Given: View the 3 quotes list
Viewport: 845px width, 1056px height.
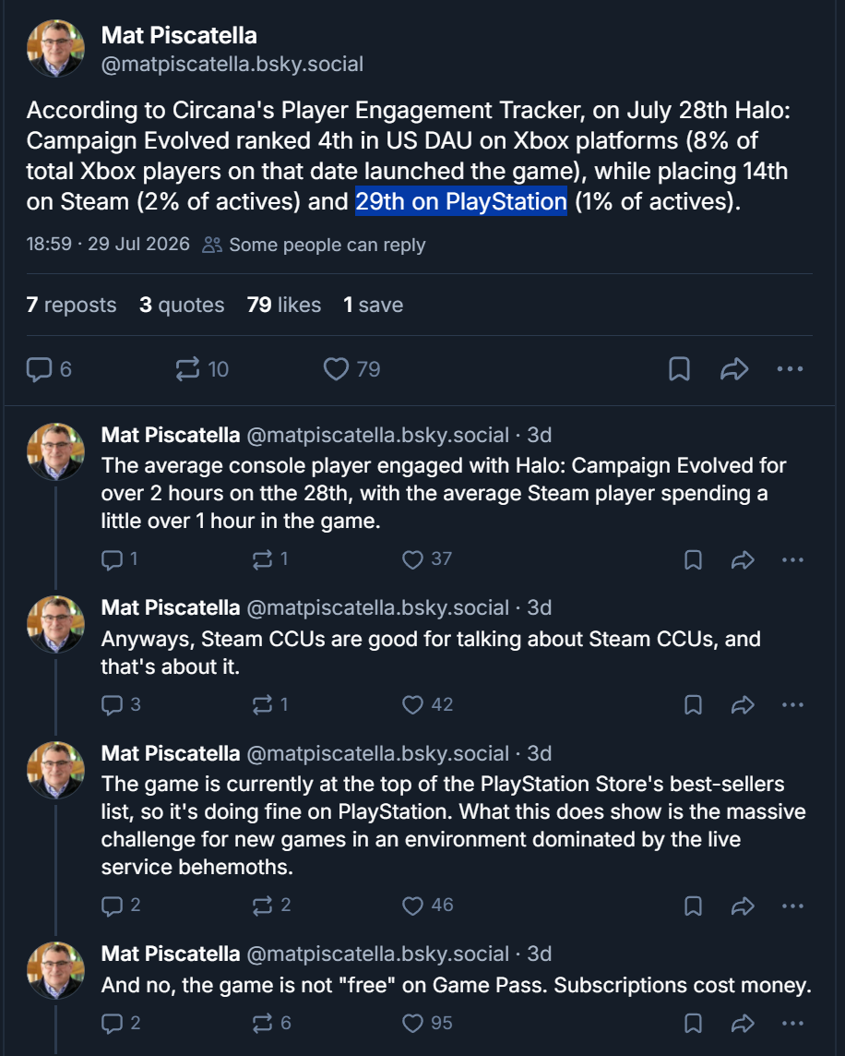Looking at the screenshot, I should coord(182,306).
